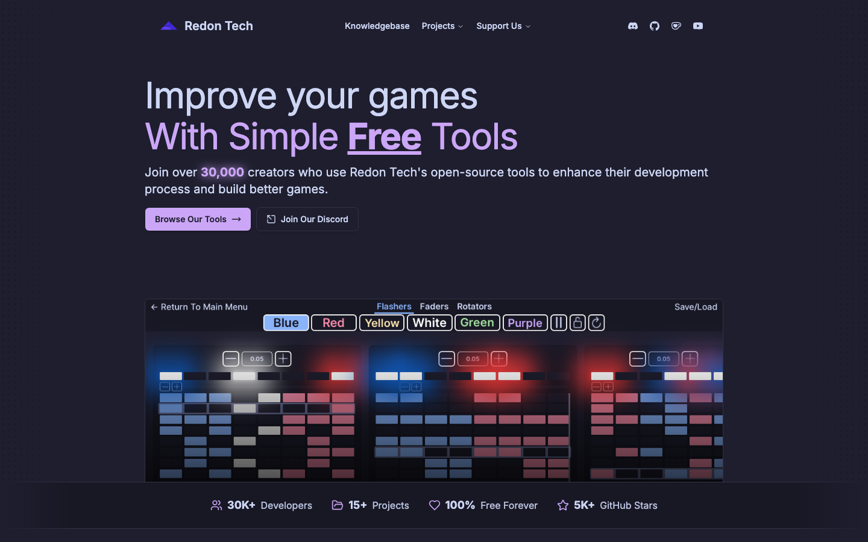Toggle the padlock icon in preview toolbar
Viewport: 868px width, 542px height.
(x=577, y=323)
